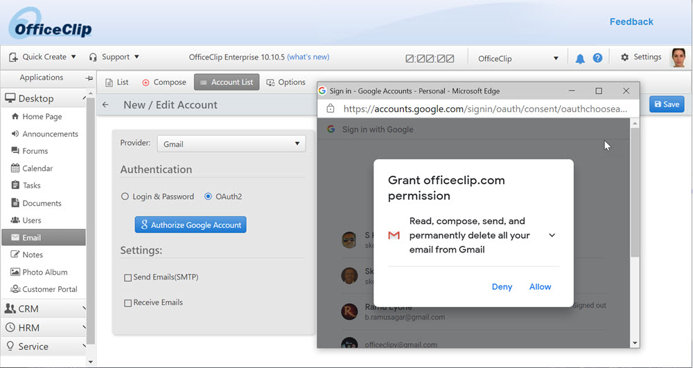Image resolution: width=693 pixels, height=368 pixels.
Task: Switch to the List tab
Action: point(117,82)
